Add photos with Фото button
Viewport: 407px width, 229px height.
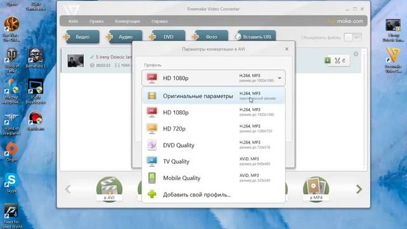[210, 37]
